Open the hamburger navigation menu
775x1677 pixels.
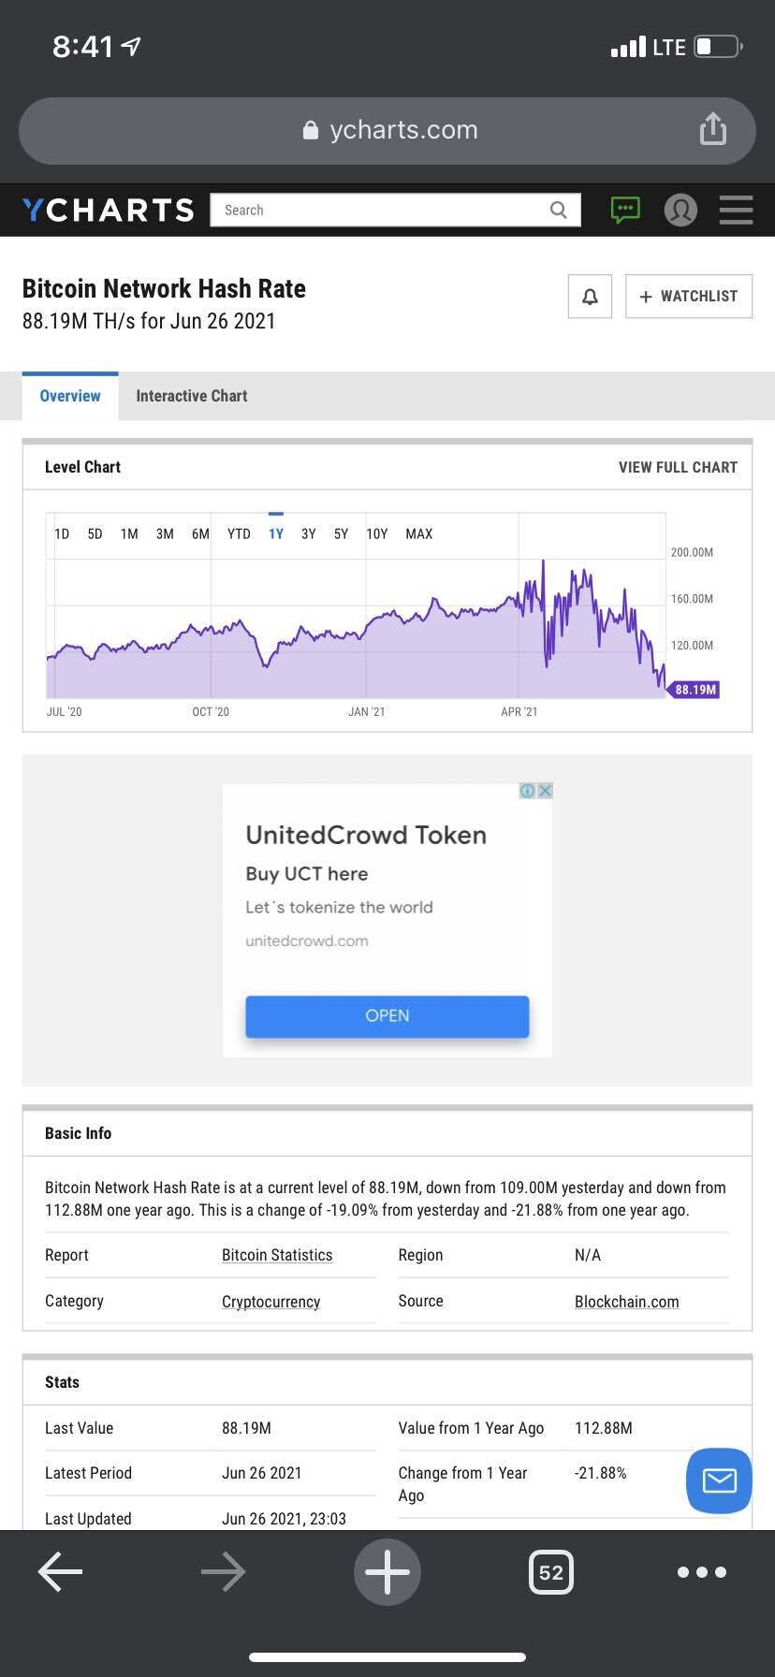(736, 210)
